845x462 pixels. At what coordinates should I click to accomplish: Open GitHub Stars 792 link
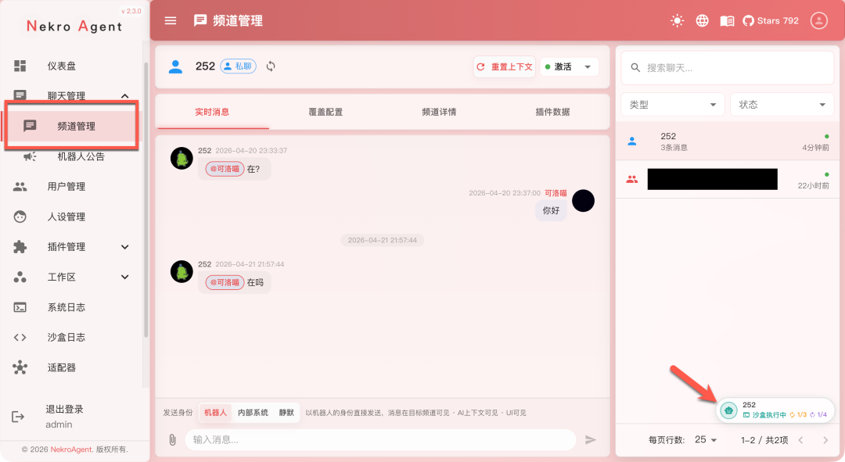pos(771,21)
